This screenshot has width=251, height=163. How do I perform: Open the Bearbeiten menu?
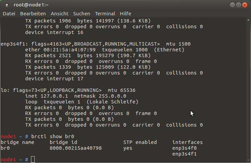point(33,14)
